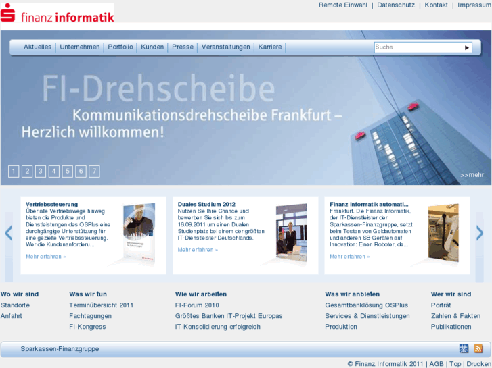Click the Finanz Informatik automati... headline
Screen dimensions: 492x368
click(x=369, y=204)
